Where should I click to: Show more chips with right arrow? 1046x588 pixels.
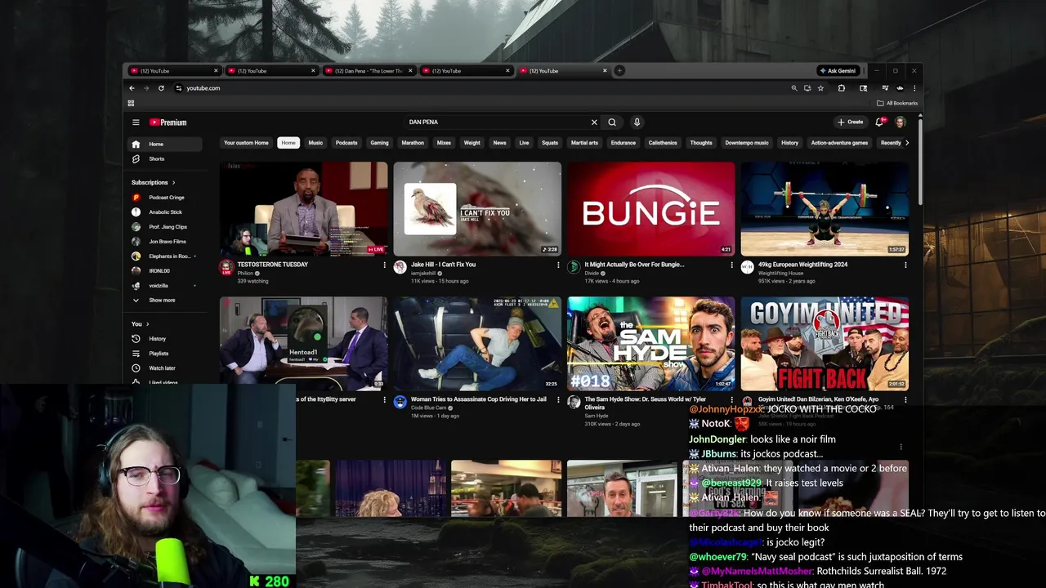(x=906, y=143)
